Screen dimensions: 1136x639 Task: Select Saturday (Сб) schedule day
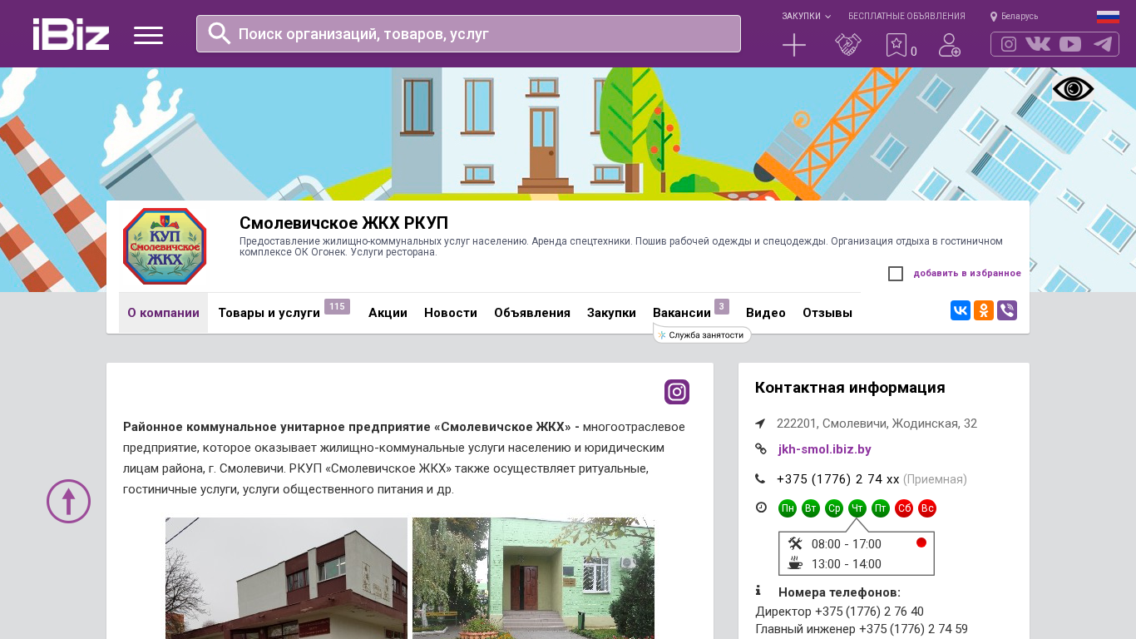click(x=904, y=508)
